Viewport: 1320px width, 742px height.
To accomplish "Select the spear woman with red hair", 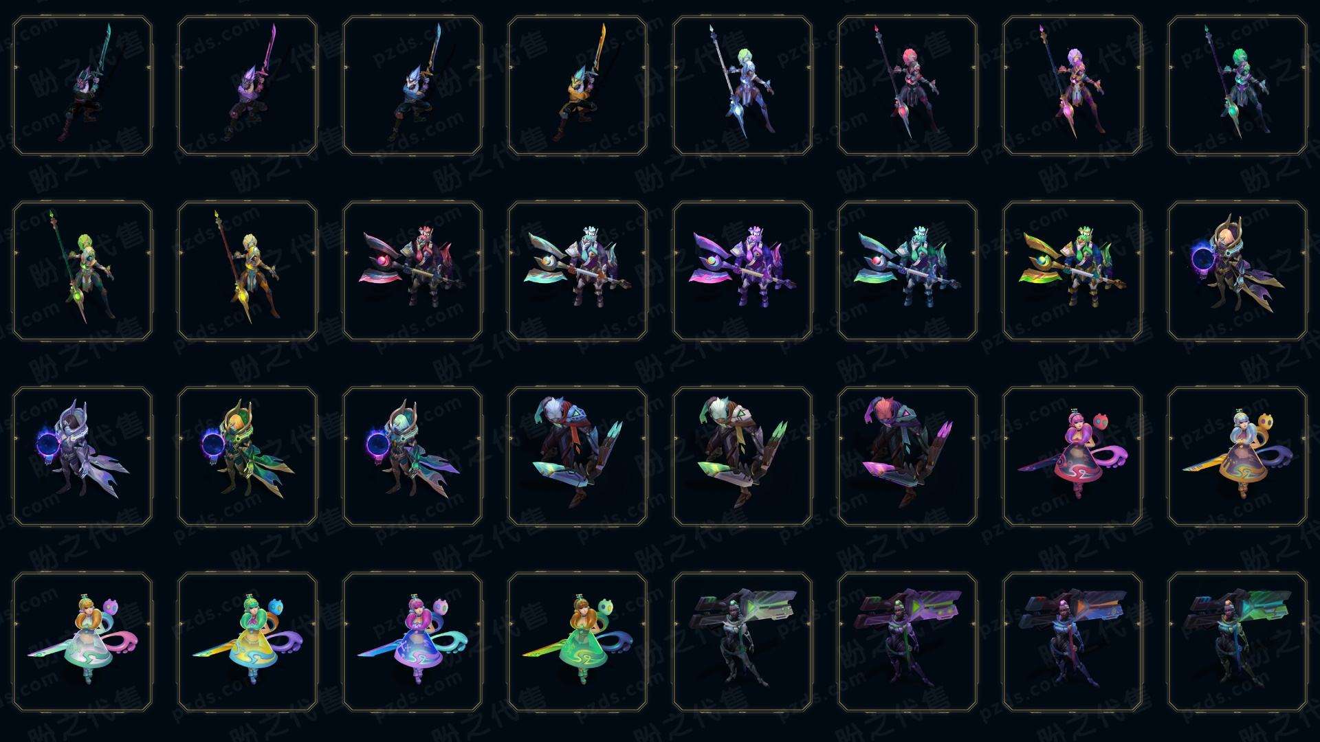I will (x=907, y=85).
